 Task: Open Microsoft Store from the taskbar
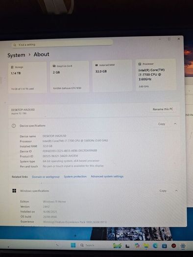coord(164,246)
